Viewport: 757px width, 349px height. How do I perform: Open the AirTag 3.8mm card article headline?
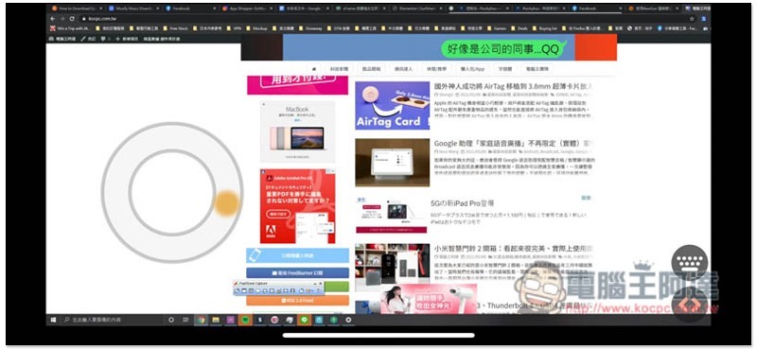[x=513, y=86]
